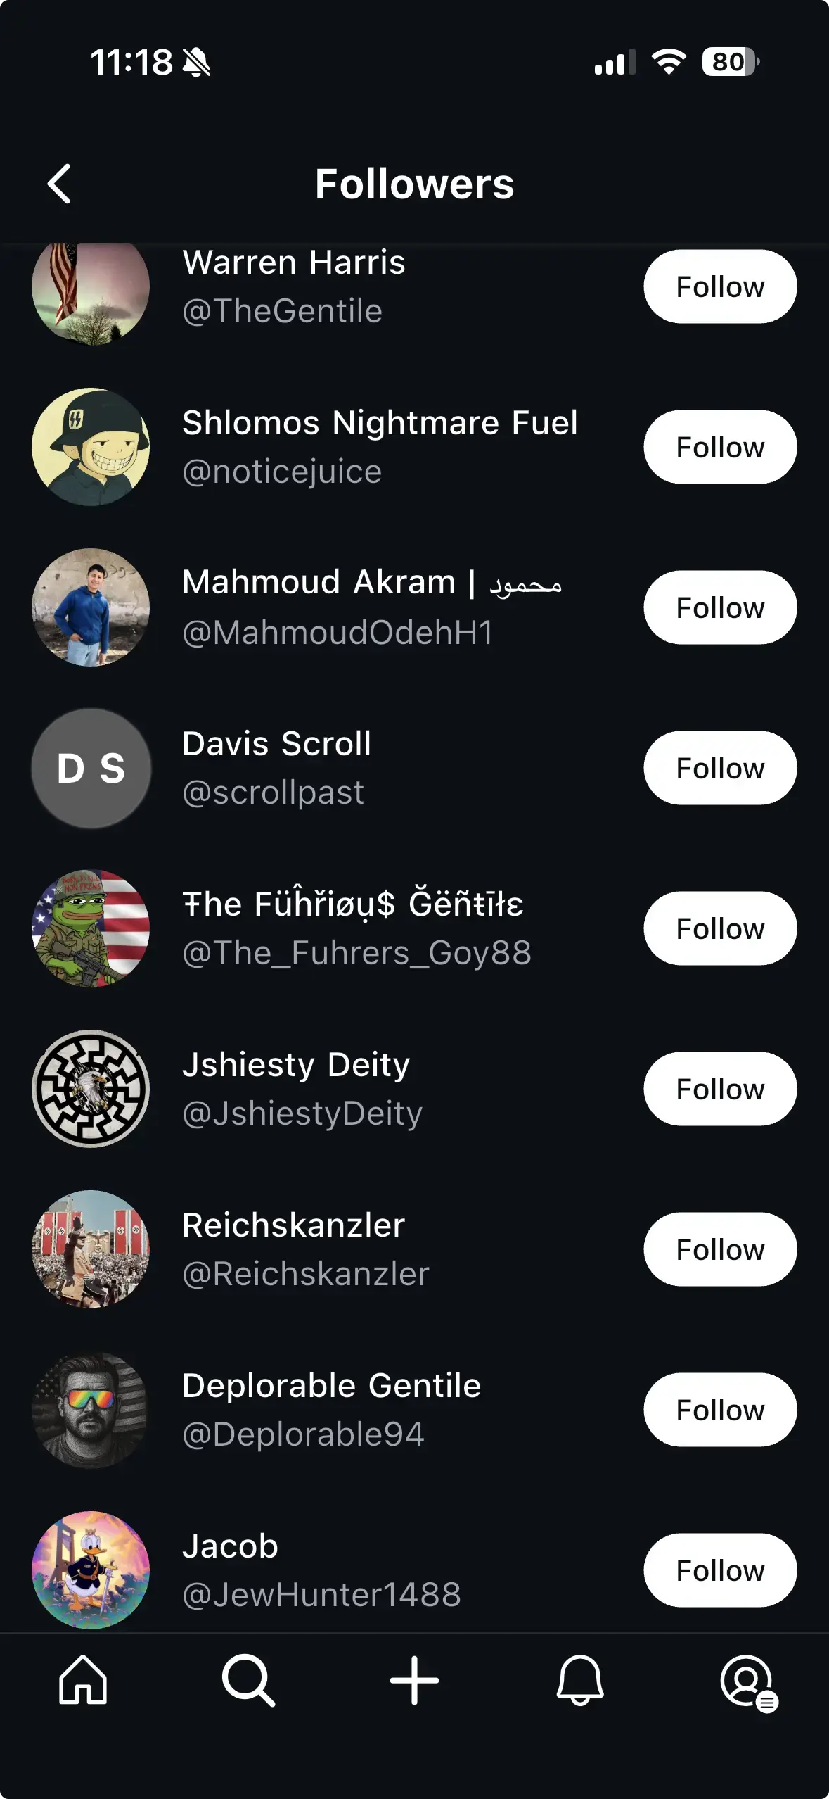829x1799 pixels.
Task: Tap Follow on the Reichskanzler row
Action: (x=720, y=1249)
